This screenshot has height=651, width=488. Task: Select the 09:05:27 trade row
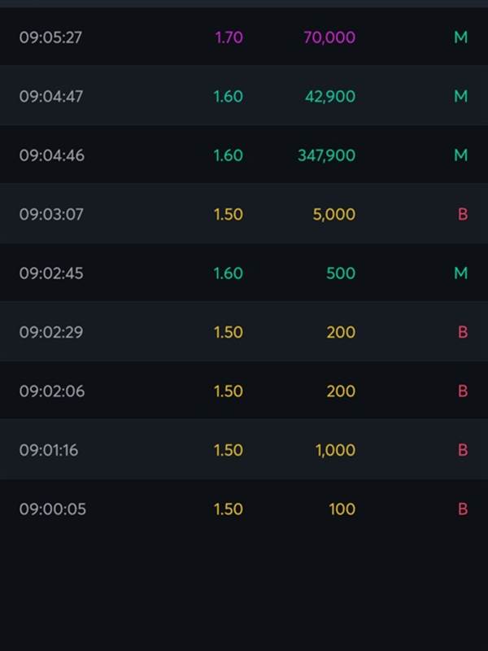pos(244,37)
